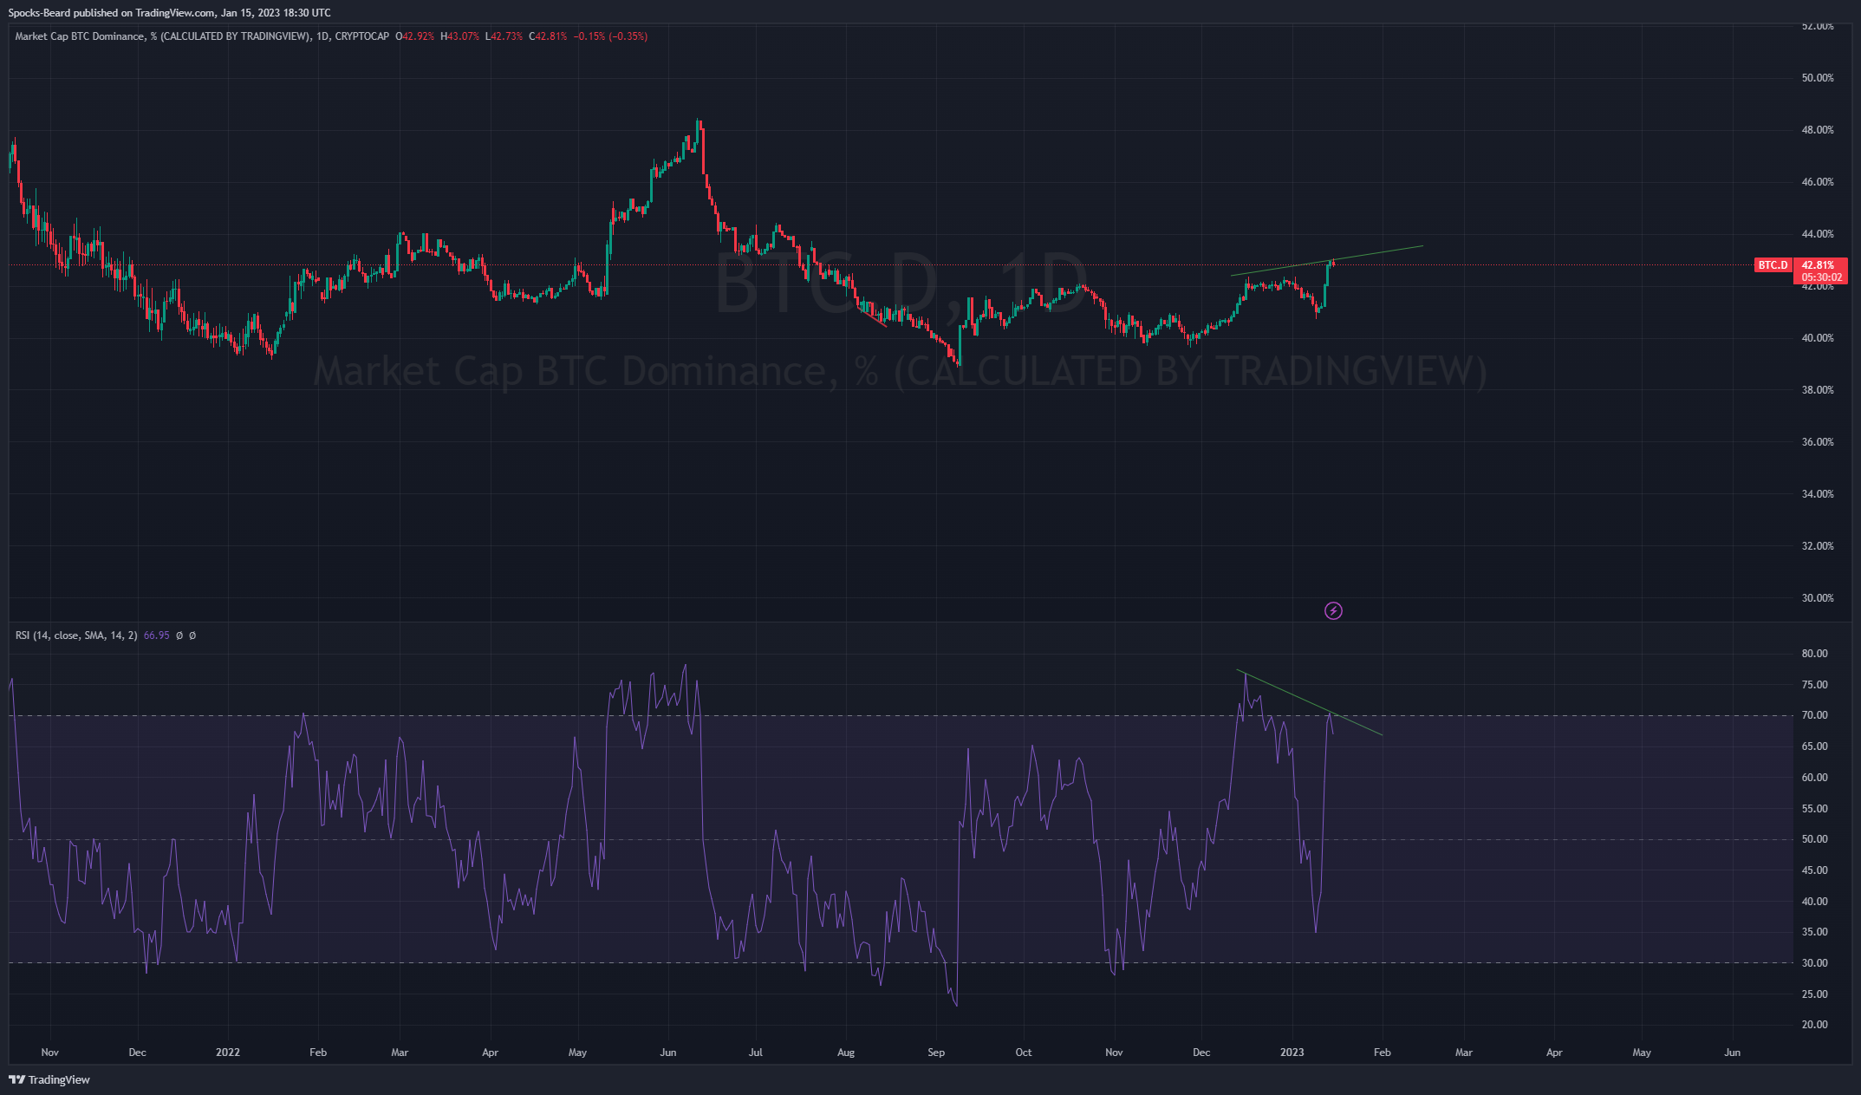Click 55.00 on the RSI scale
The image size is (1861, 1095).
[x=1814, y=809]
